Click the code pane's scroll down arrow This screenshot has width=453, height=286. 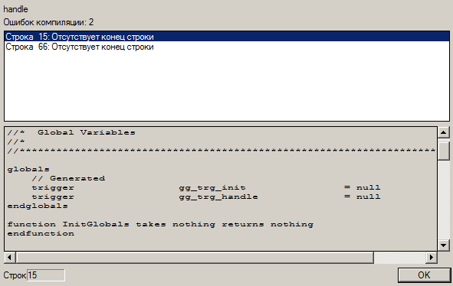tap(444, 245)
